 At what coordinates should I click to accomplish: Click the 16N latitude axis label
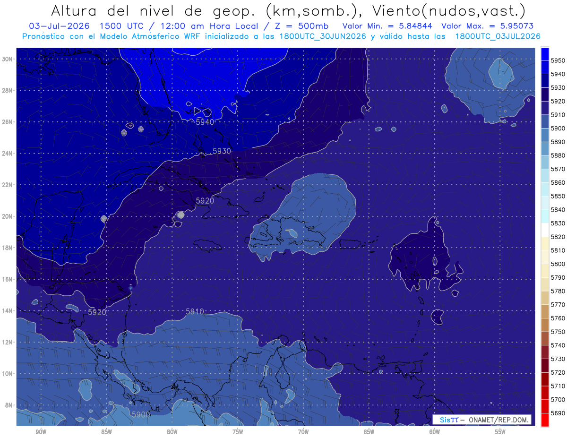(8, 279)
